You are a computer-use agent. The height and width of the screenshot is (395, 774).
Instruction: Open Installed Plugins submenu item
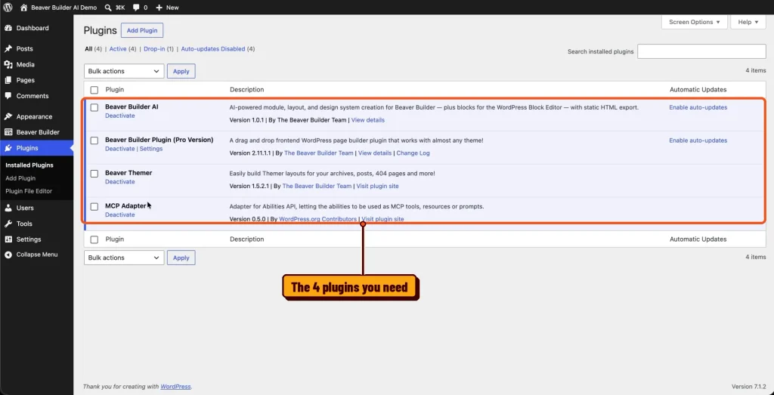pos(29,165)
